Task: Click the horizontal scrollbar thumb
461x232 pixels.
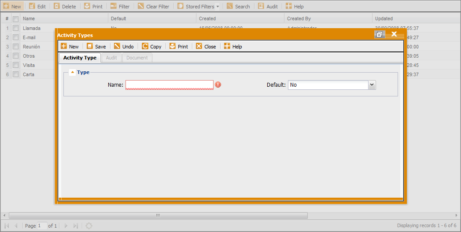Action: point(158,216)
